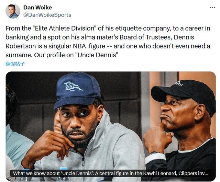Click the wristwatch on the older man's wrist
The image size is (220, 182).
tap(154, 153)
